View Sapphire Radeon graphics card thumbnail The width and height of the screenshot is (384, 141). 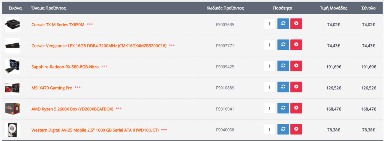[13, 67]
